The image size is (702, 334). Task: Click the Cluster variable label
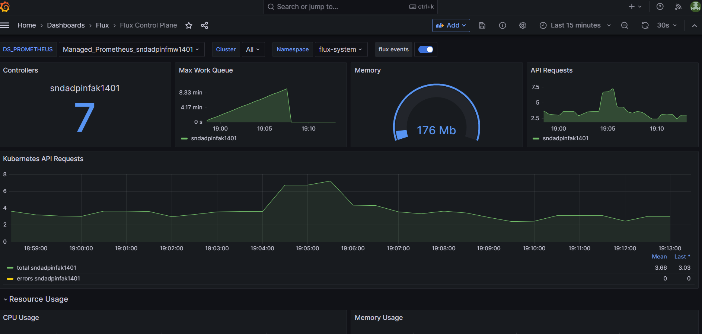(x=226, y=49)
